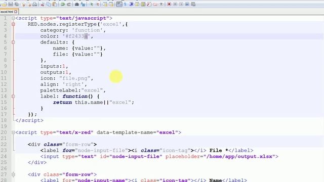
Task: Show the Document Map panel
Action: (143, 4)
